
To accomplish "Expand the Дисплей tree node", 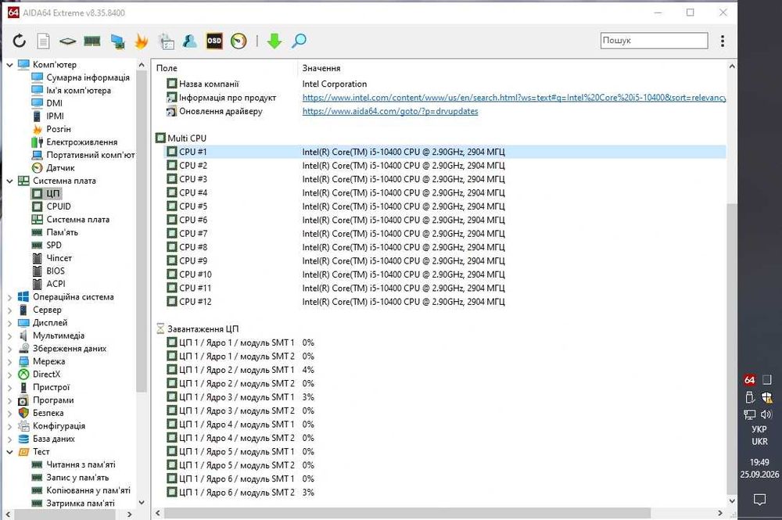I will point(9,323).
